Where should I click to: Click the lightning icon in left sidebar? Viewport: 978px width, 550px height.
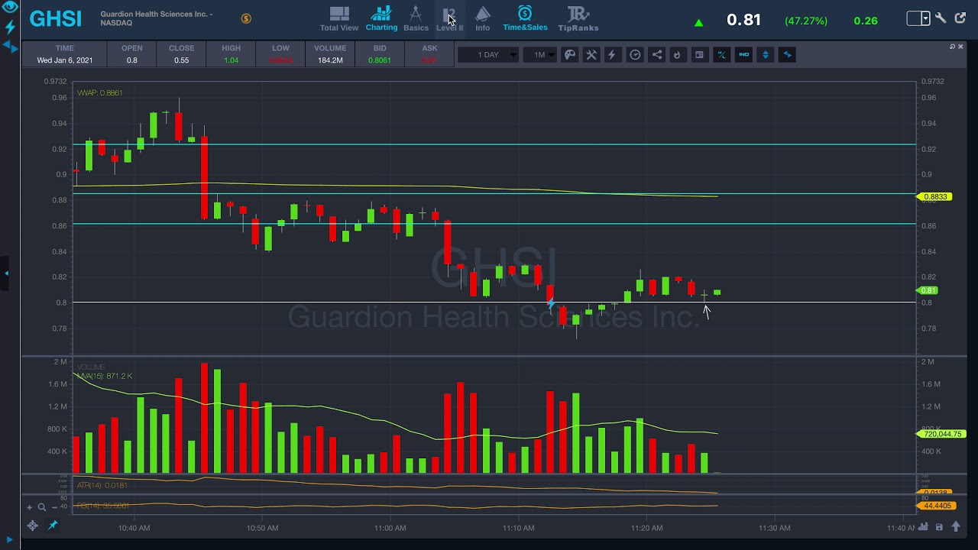[x=10, y=27]
